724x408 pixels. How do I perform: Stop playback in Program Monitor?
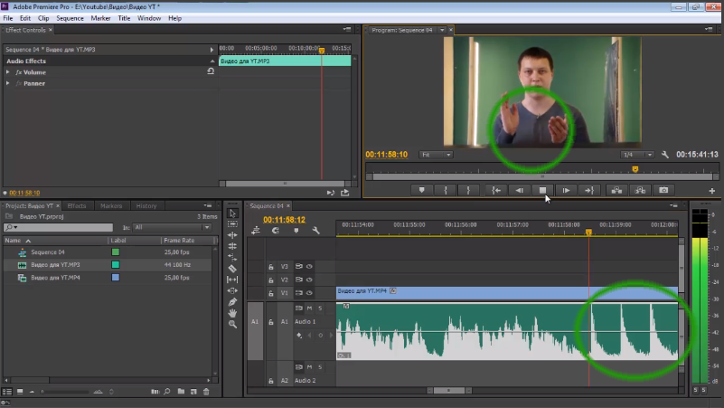[x=542, y=190]
